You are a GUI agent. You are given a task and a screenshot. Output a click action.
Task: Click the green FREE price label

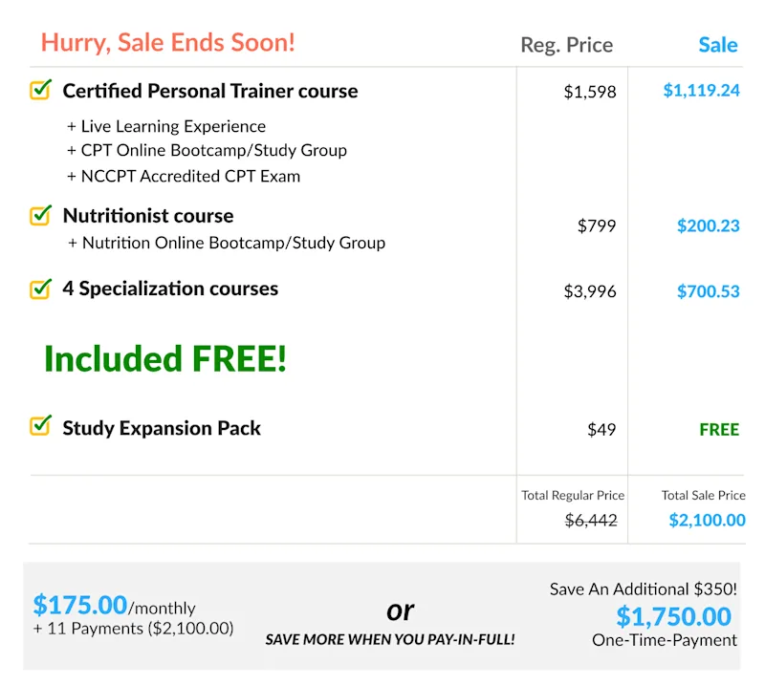(719, 430)
